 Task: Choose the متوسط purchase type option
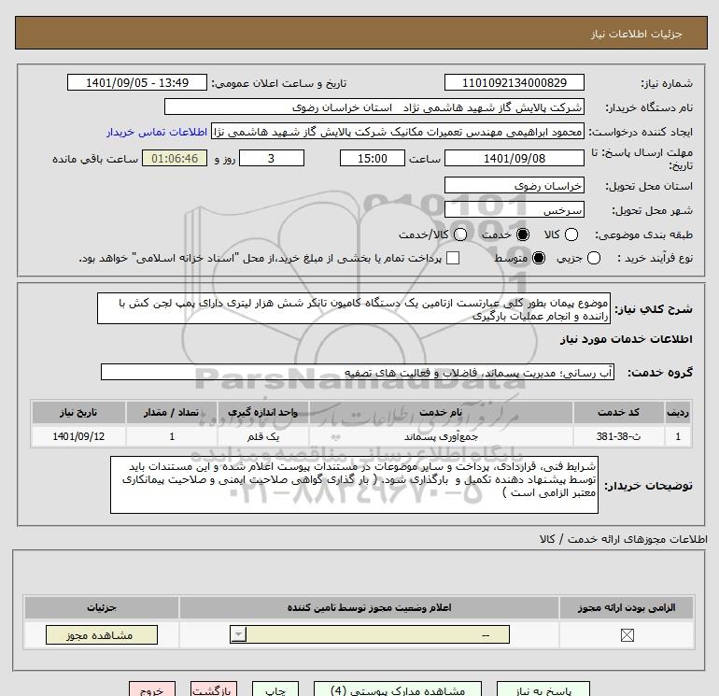click(x=539, y=258)
